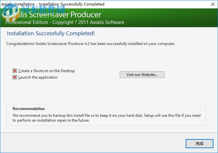The width and height of the screenshot is (218, 153).
Task: Click the Recommendation heading
Action: pyautogui.click(x=29, y=109)
